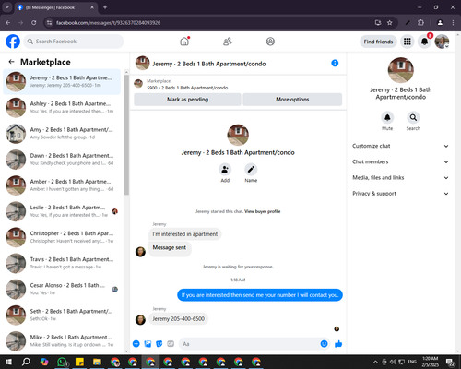
Task: Click the blue 'If you are interested' message
Action: 260,295
